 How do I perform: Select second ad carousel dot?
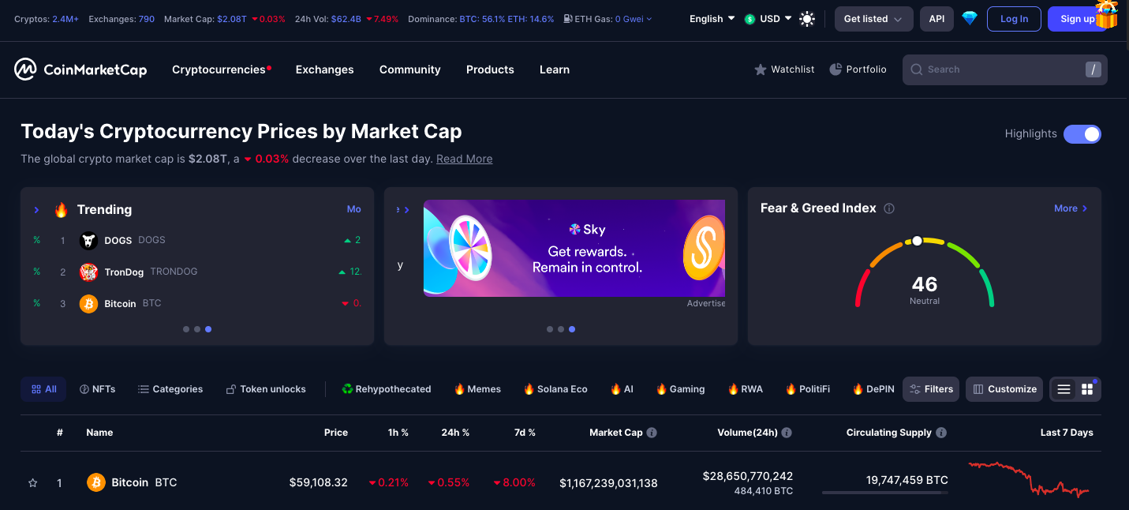561,329
